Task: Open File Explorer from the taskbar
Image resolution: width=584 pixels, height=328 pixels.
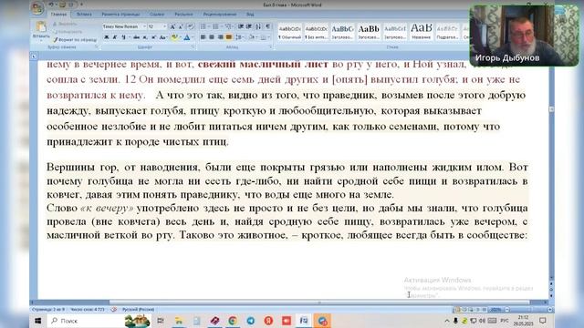Action: coord(179,321)
